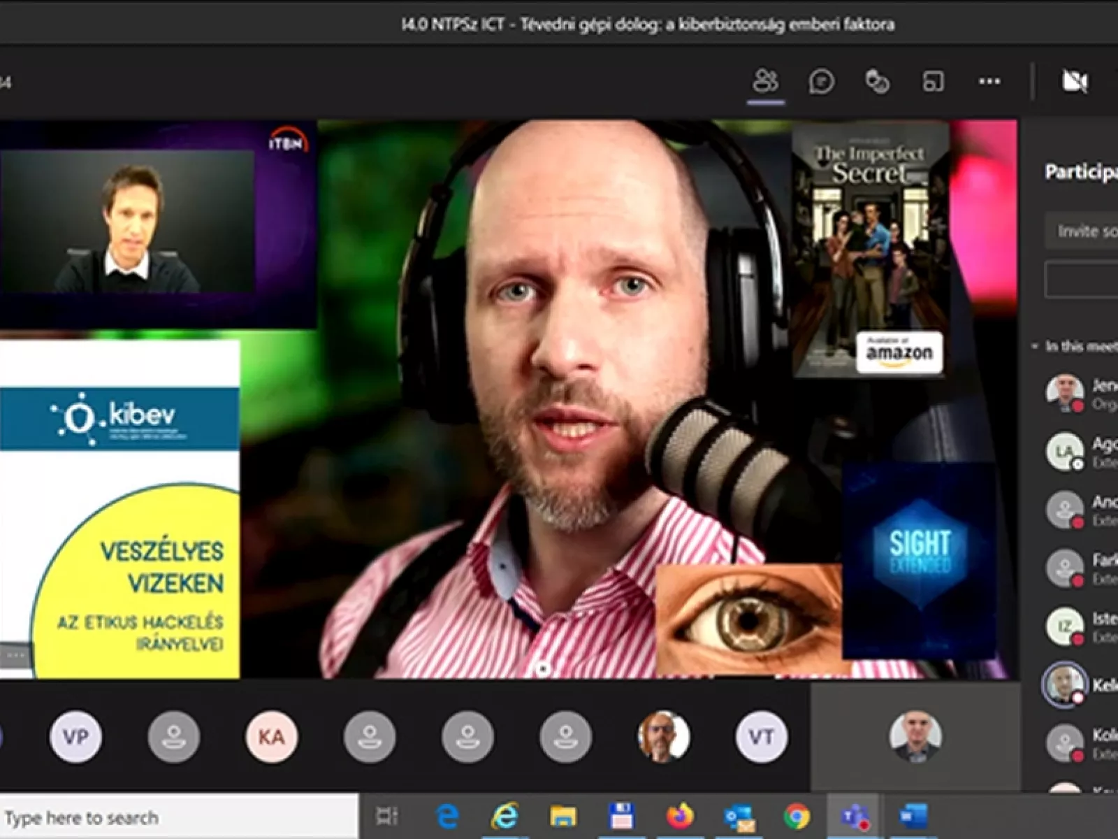Select the VT participant avatar
Screen dimensions: 1118x839
(x=761, y=736)
